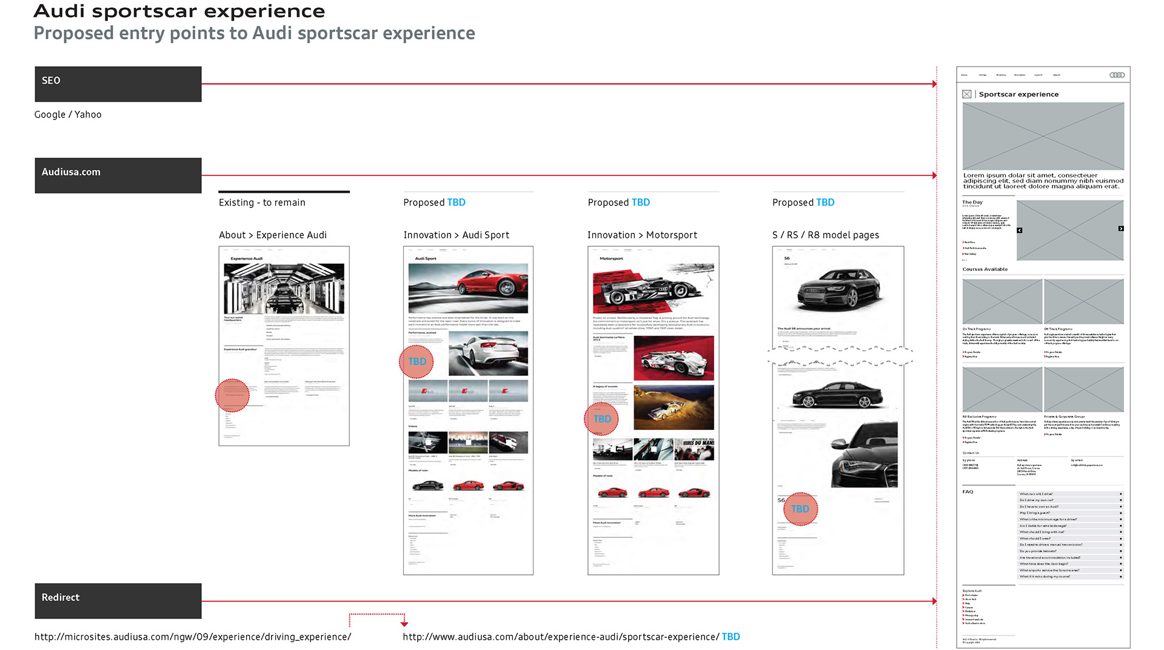Select the Redirect entry point box
This screenshot has height=650, width=1164.
(118, 601)
